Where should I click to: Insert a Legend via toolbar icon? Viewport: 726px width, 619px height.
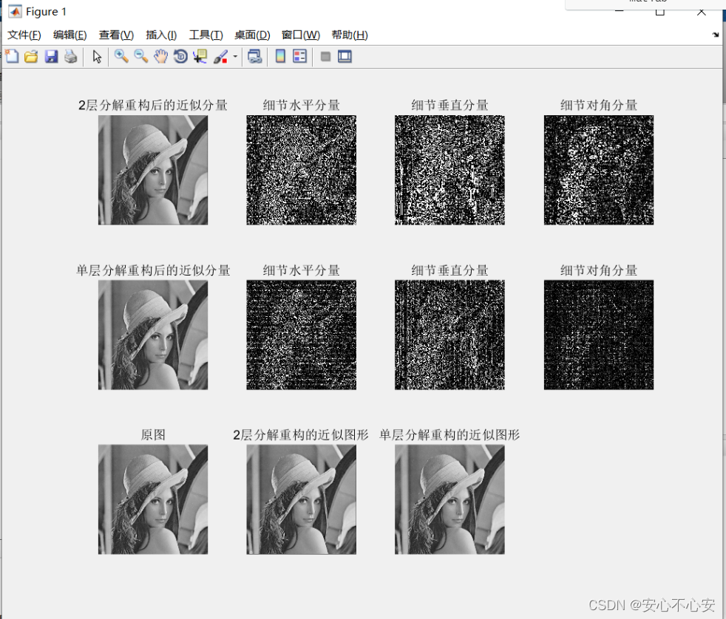[x=300, y=56]
